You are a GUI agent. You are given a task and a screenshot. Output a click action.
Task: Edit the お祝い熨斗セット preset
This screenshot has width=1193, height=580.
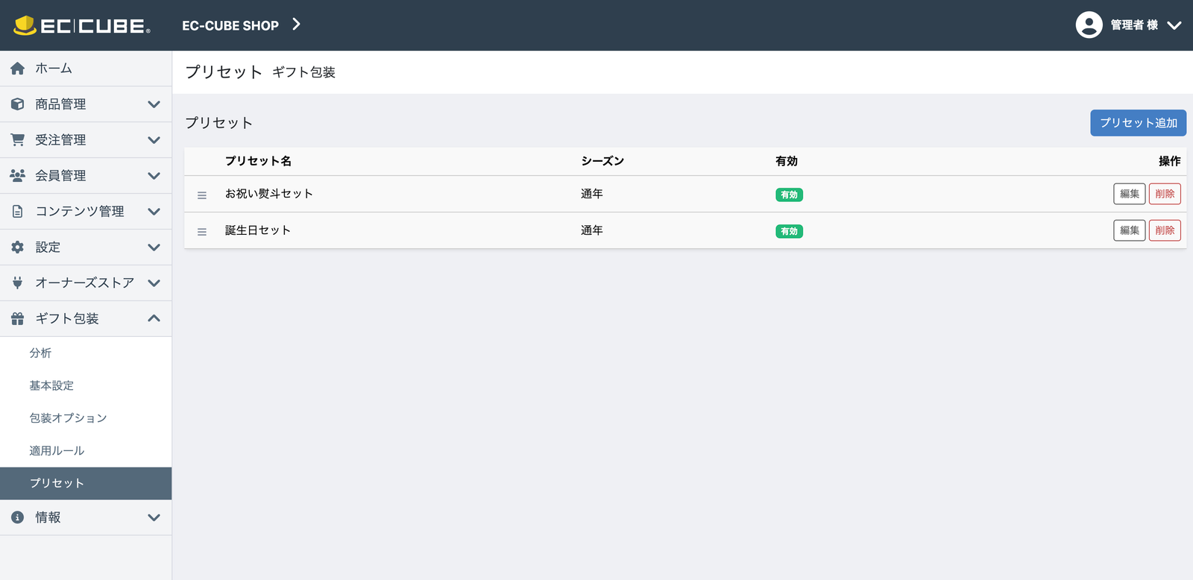pos(1129,194)
